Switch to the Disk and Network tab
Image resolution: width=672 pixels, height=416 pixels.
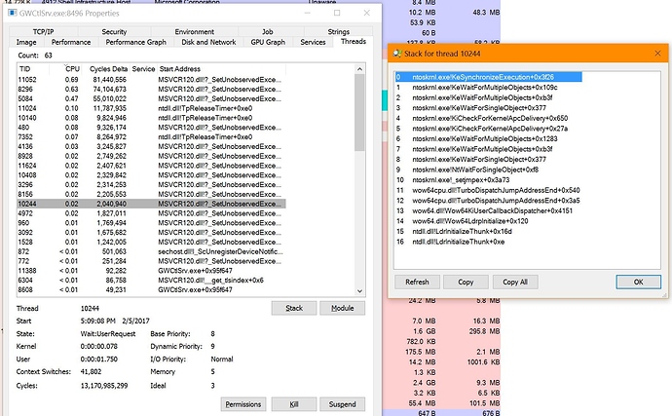[208, 43]
